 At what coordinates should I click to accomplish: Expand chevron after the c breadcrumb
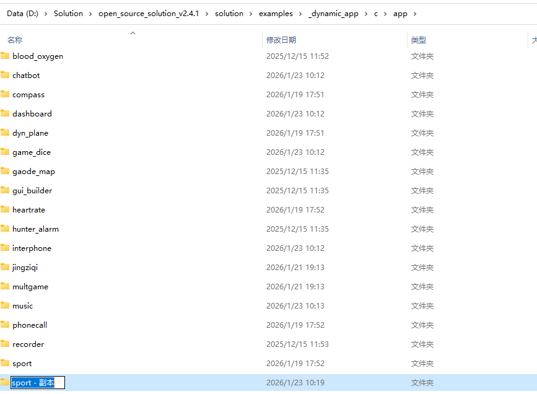(385, 14)
